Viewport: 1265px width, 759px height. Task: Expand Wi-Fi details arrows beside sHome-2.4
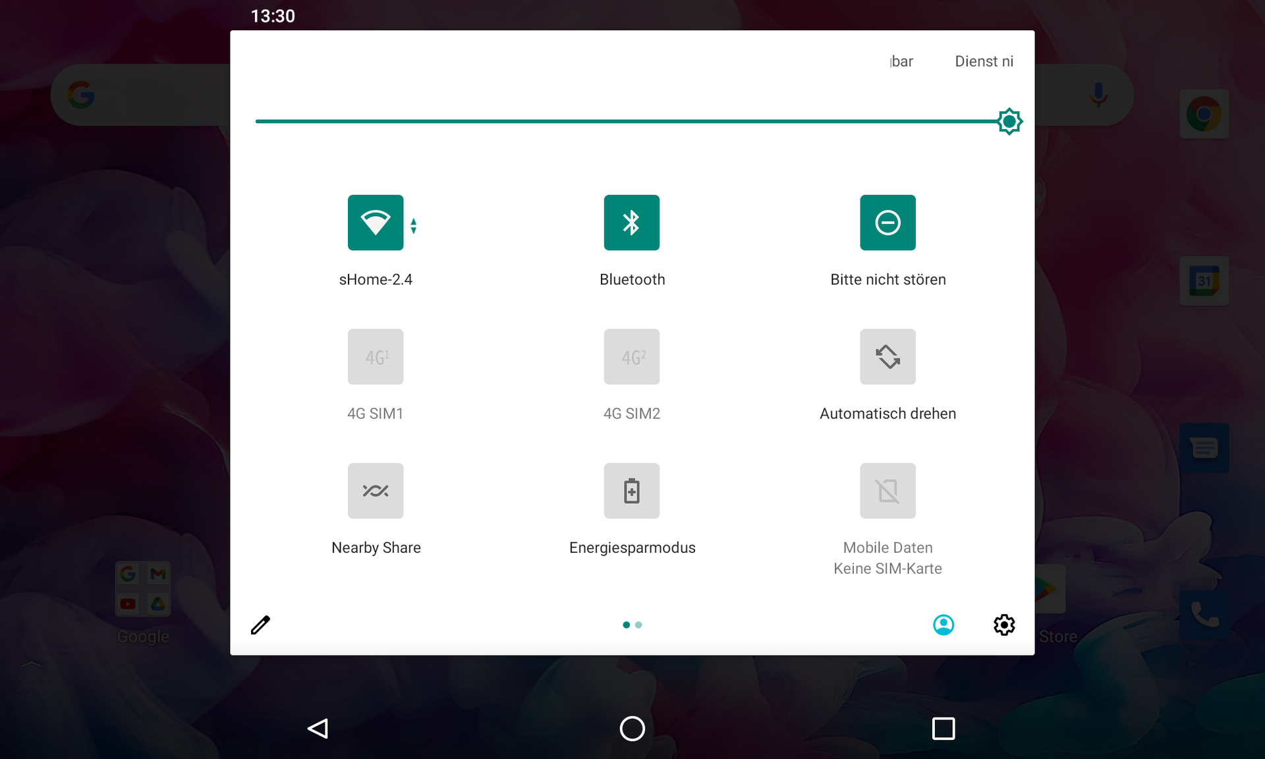pyautogui.click(x=413, y=226)
